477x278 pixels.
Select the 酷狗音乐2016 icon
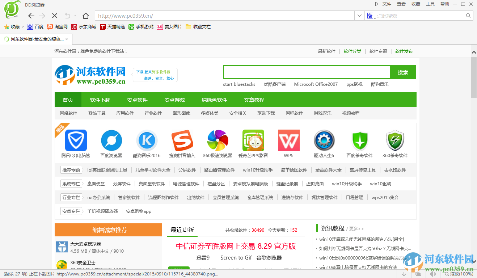pyautogui.click(x=147, y=140)
